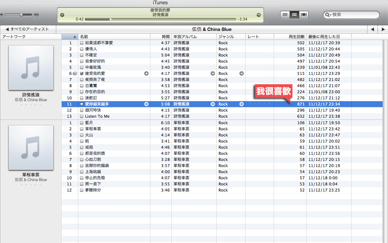Click the playback progress bar
Screen dimensions: 388x243
coord(160,19)
